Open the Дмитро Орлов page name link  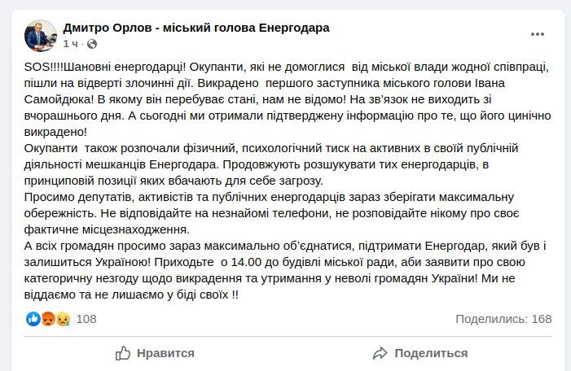[196, 28]
